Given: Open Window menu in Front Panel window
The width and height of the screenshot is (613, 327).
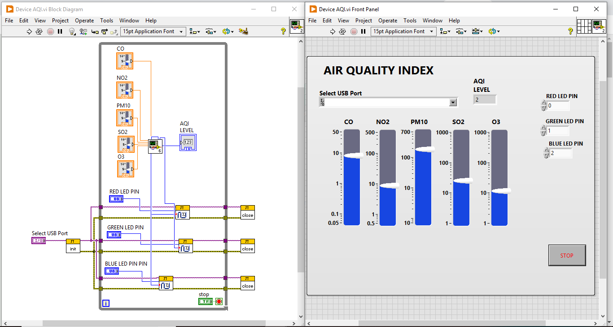Looking at the screenshot, I should tap(433, 21).
